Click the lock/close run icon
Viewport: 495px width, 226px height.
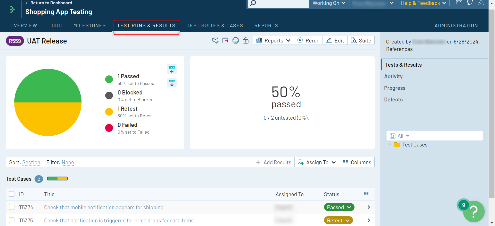tap(246, 41)
